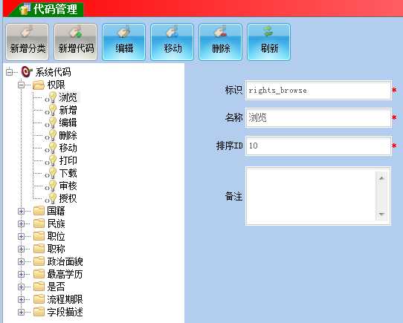Click the folder icon of 最高学历
The width and height of the screenshot is (403, 323).
point(39,274)
